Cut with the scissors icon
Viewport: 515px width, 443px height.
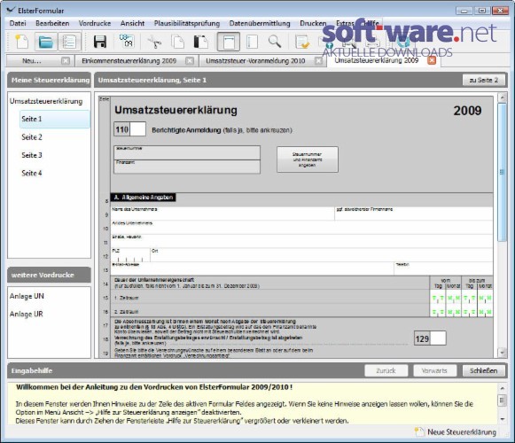154,42
